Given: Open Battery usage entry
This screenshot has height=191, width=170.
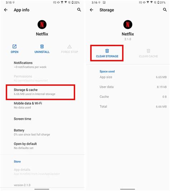Looking at the screenshot, I should pyautogui.click(x=42, y=132).
